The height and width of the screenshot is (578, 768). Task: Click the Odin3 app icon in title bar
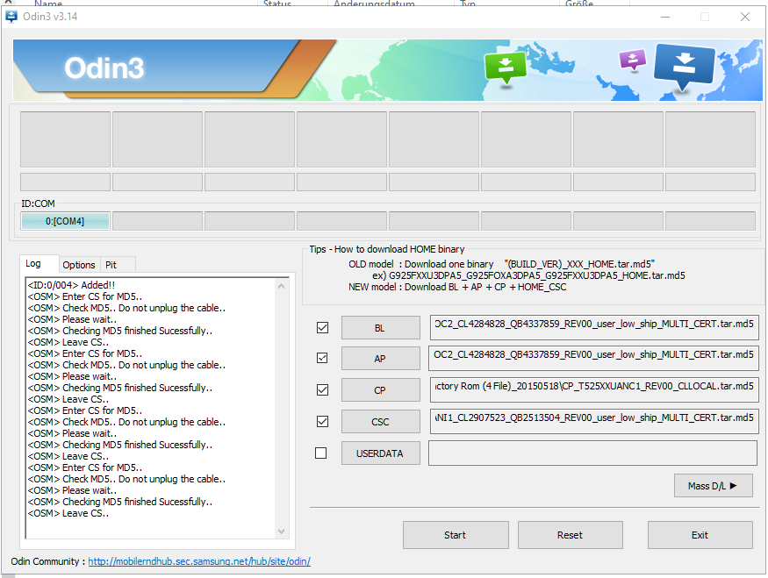click(11, 17)
